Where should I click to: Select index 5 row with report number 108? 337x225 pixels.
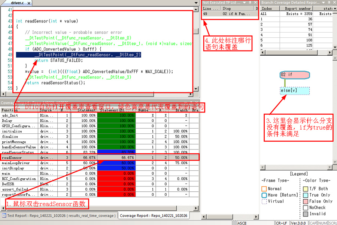297,40
